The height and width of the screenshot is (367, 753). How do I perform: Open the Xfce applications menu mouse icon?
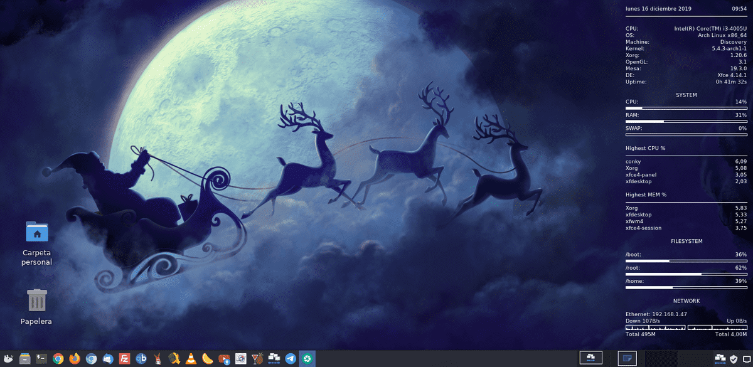click(8, 359)
